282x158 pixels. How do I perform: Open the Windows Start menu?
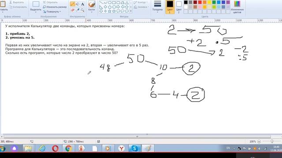pyautogui.click(x=2, y=148)
